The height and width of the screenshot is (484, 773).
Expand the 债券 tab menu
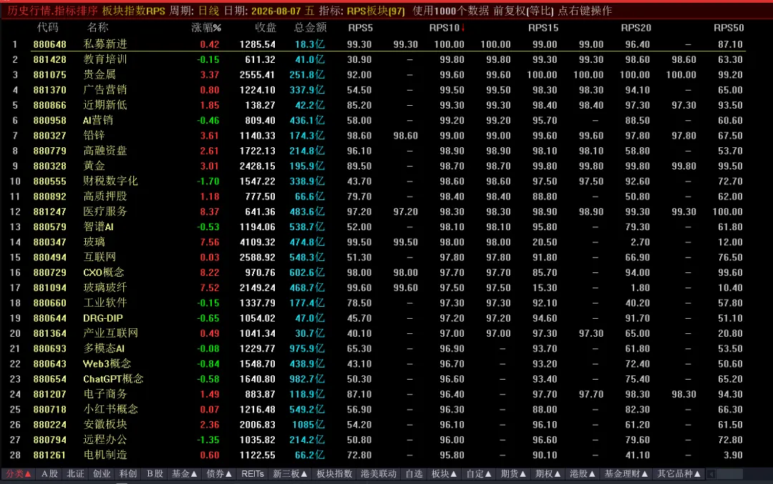219,474
